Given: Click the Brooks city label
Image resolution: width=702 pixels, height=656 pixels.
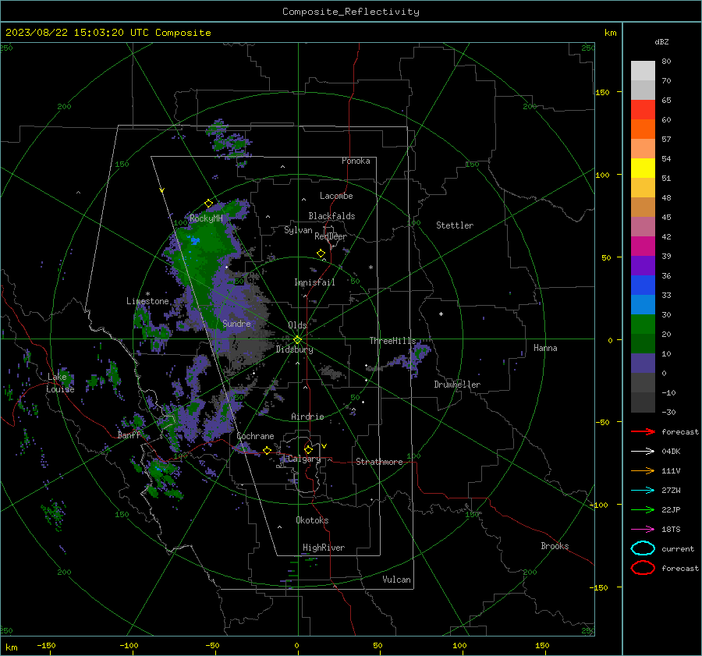Looking at the screenshot, I should click(555, 546).
